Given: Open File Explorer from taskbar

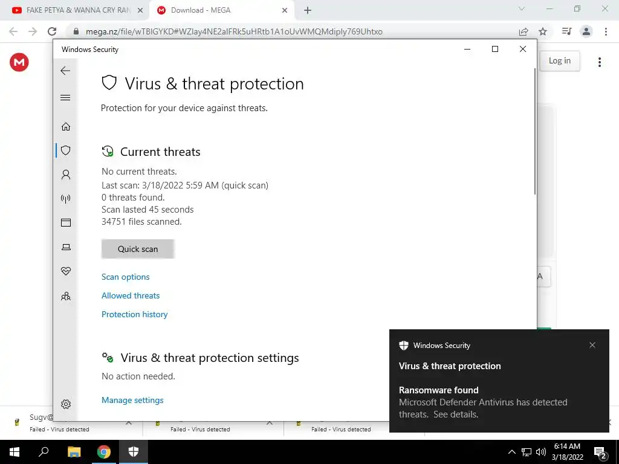Looking at the screenshot, I should [x=74, y=452].
